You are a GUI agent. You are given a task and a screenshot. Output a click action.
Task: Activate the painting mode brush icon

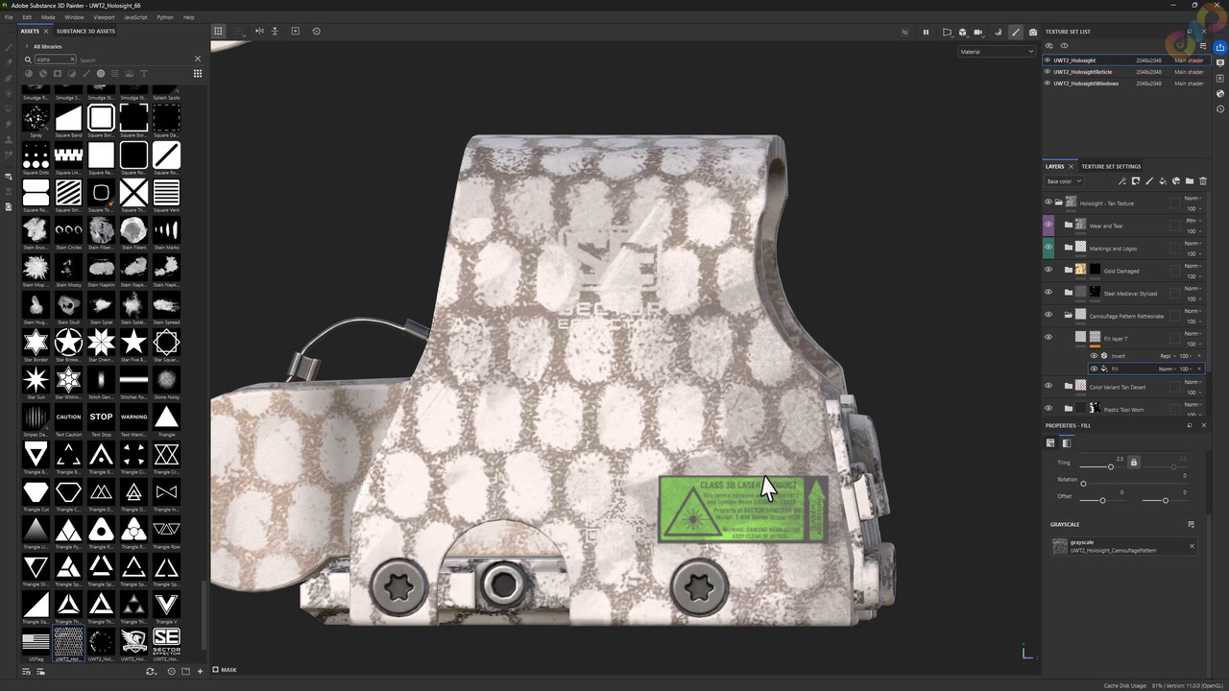coord(1016,32)
